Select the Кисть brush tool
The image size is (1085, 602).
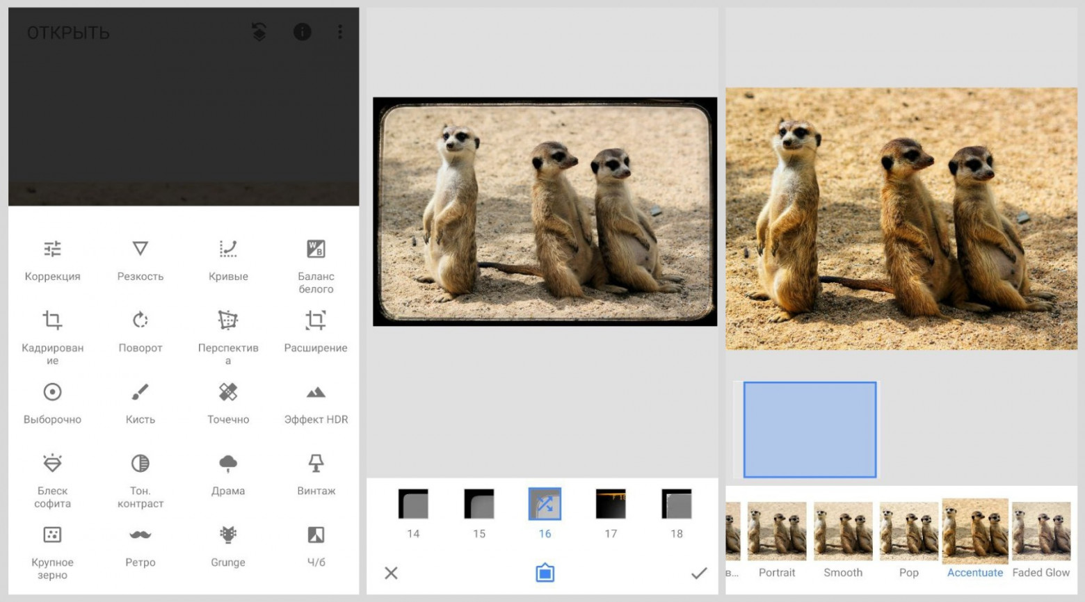[x=140, y=402]
